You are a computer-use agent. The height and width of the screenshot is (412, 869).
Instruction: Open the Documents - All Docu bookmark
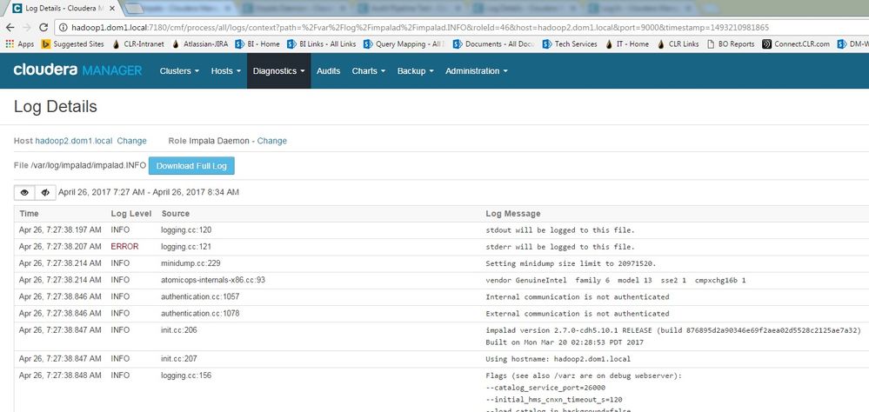pyautogui.click(x=493, y=43)
